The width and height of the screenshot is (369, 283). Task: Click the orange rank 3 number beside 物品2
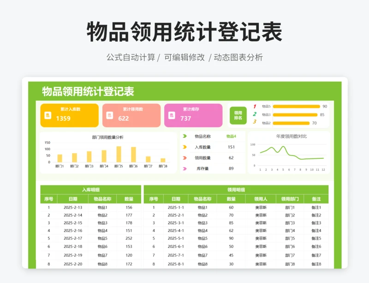(x=255, y=122)
